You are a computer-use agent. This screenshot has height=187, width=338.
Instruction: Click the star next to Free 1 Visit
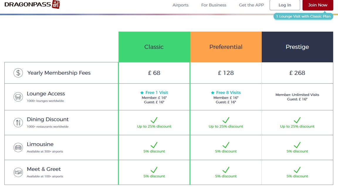point(142,93)
